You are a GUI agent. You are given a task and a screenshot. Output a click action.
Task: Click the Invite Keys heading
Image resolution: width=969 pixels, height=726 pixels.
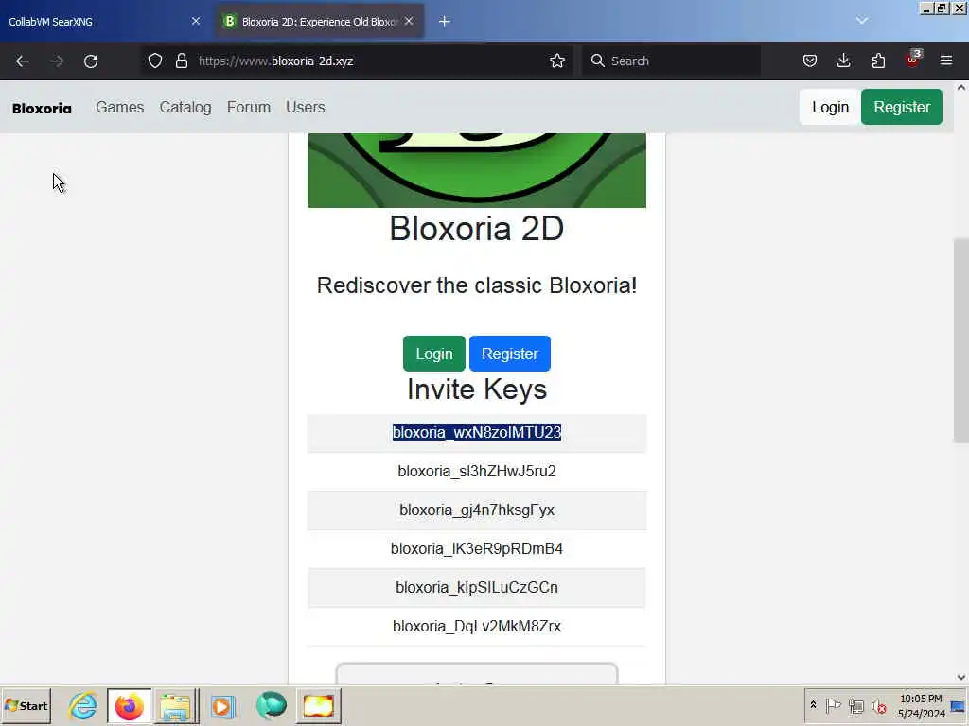(477, 389)
